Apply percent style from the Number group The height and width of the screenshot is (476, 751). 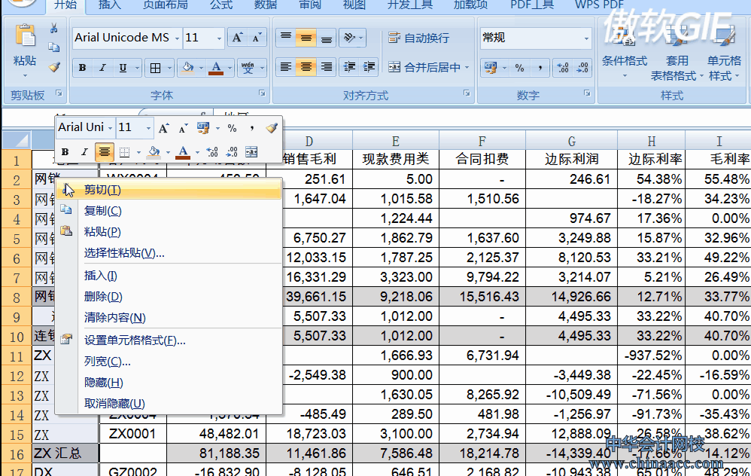click(x=520, y=68)
